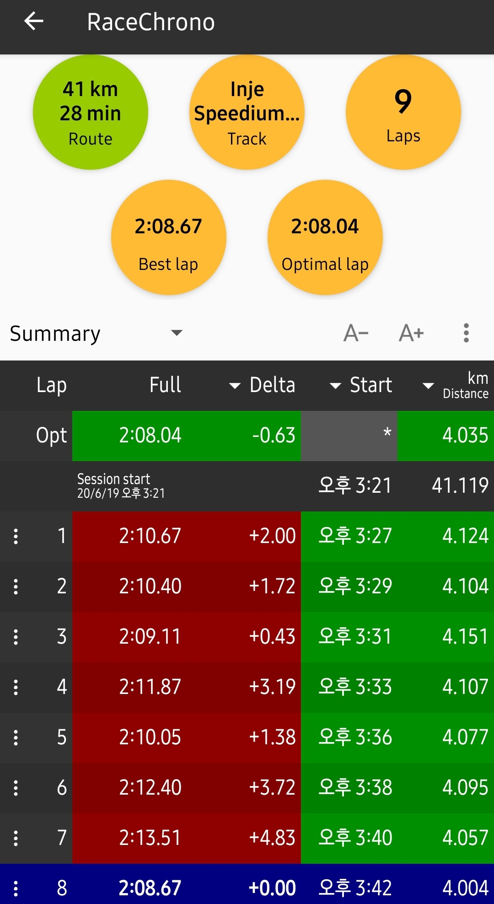Go back using the arrow icon
Image resolution: width=494 pixels, height=904 pixels.
[x=34, y=22]
